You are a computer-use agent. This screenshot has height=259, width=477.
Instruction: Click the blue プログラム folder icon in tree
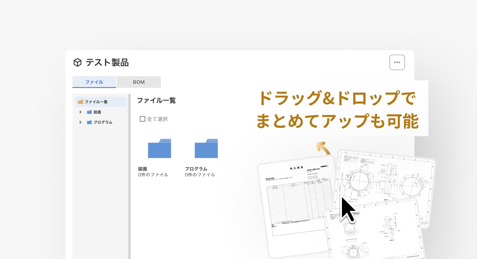(x=89, y=122)
